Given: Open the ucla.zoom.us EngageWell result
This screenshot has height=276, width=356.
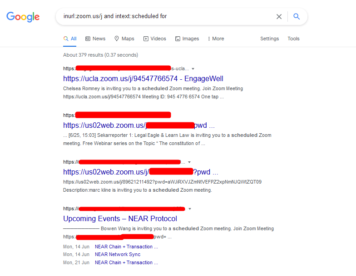Looking at the screenshot, I should click(143, 79).
